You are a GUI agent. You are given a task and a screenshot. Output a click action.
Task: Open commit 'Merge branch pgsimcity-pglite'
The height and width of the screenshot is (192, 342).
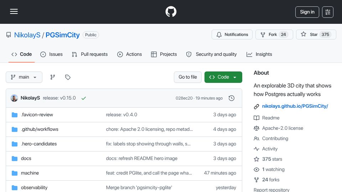point(139,188)
